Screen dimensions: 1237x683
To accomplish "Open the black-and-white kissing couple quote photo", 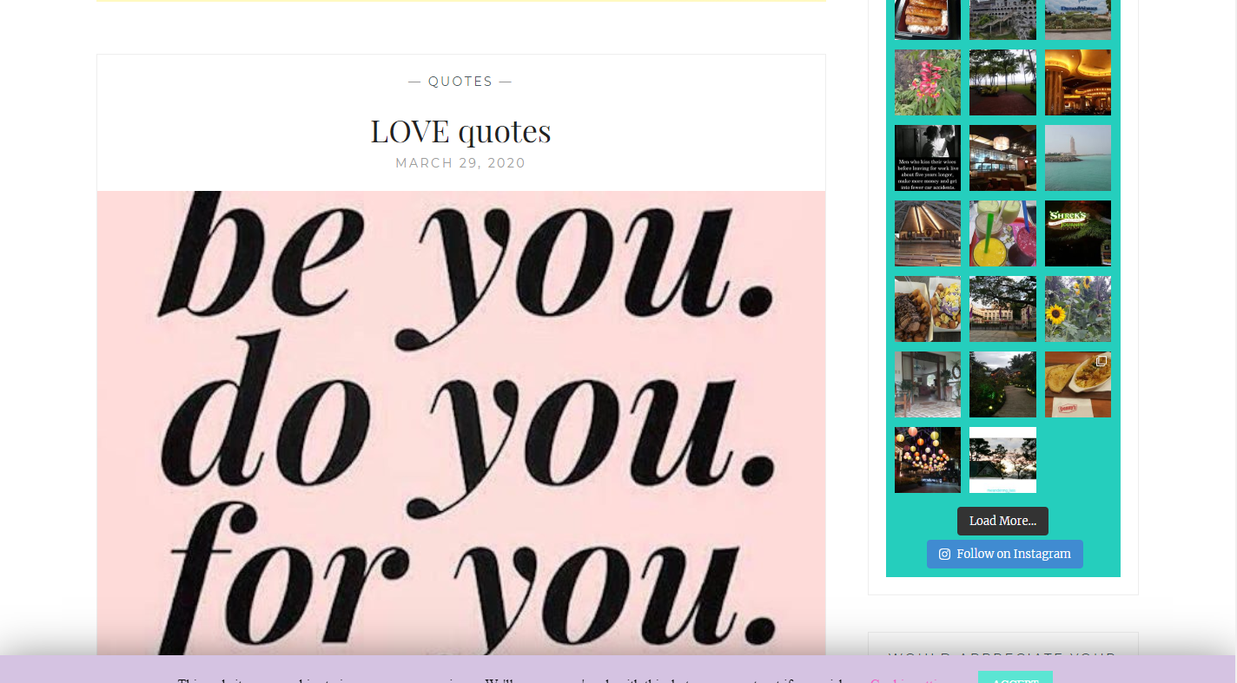I will (927, 158).
